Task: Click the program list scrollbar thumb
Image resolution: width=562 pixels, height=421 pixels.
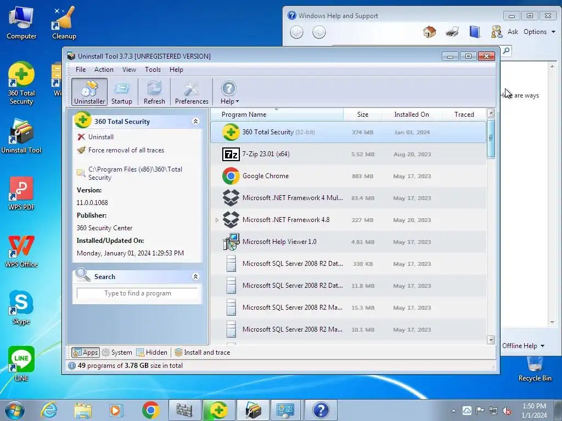Action: (491, 138)
